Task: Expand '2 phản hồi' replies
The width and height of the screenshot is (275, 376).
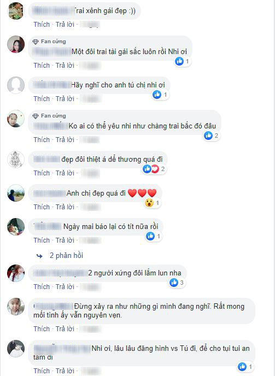Action: tap(66, 255)
